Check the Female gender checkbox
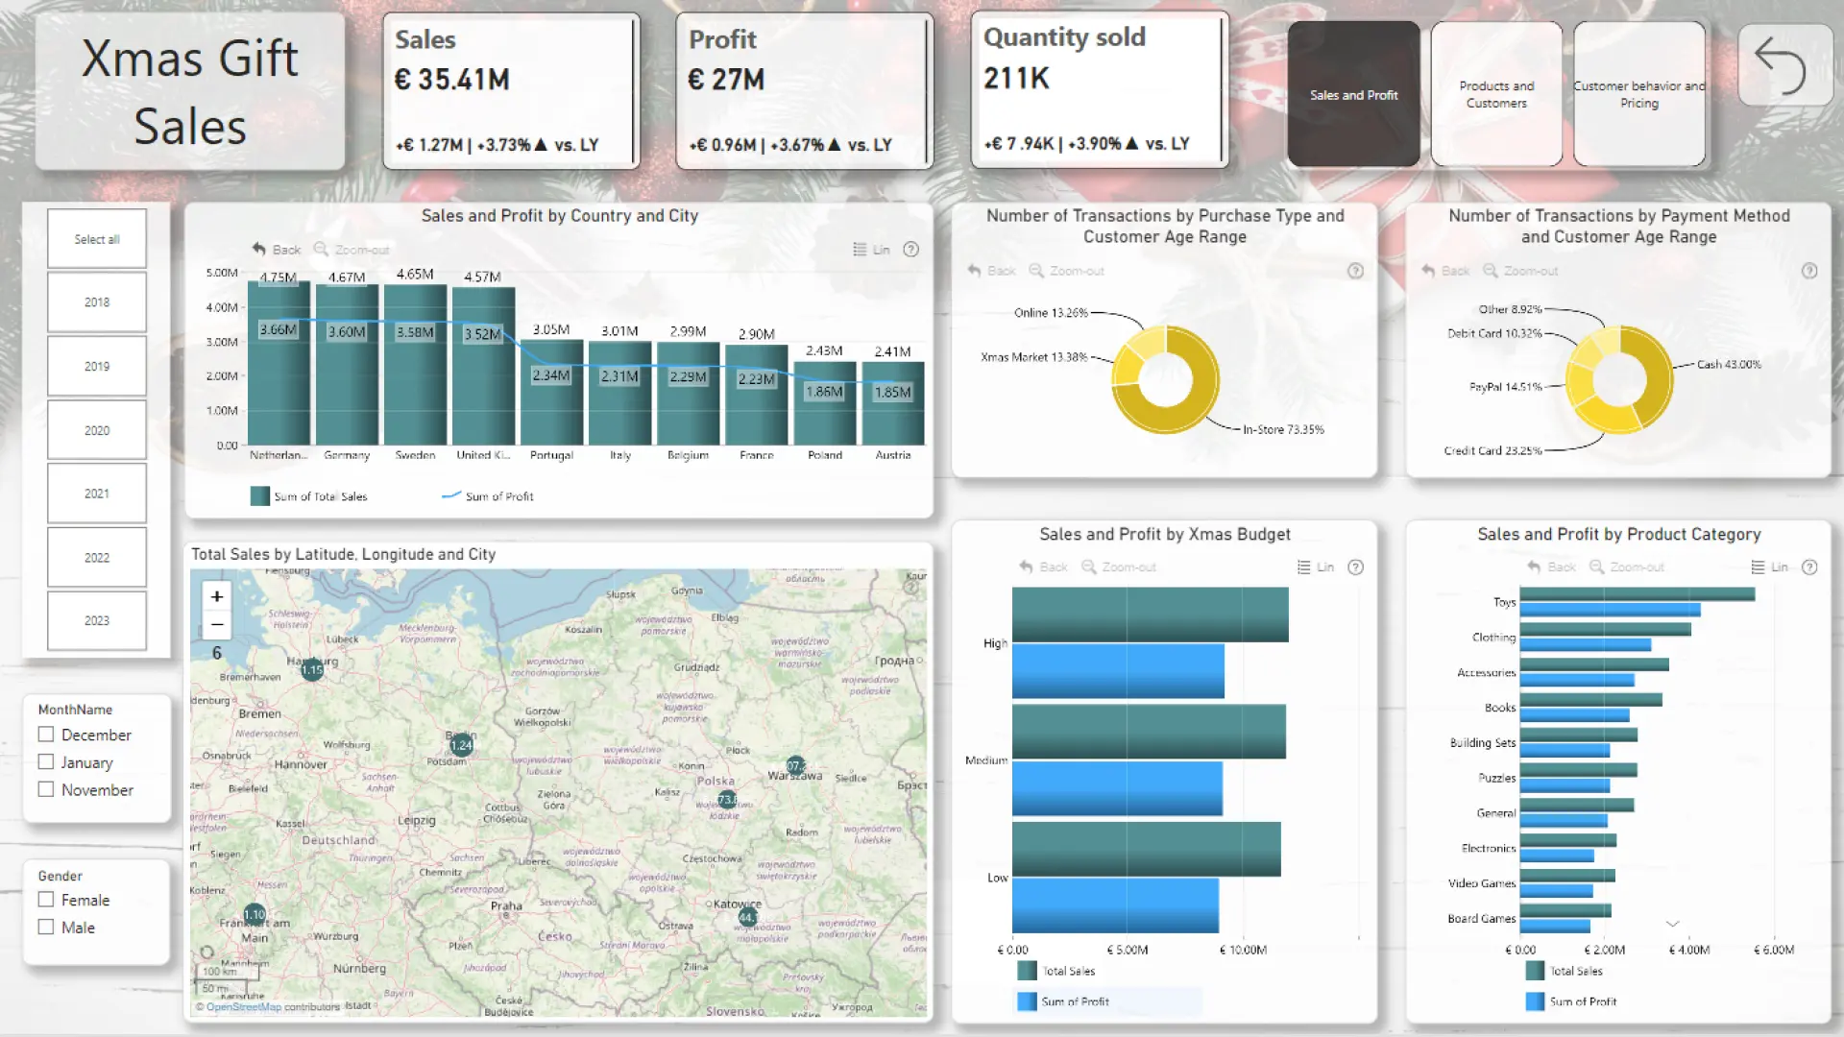 pyautogui.click(x=45, y=900)
